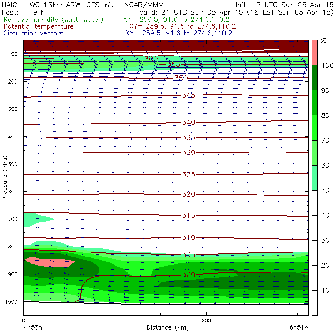
Task: Click the 0 km distance tick label
Action: [23, 321]
